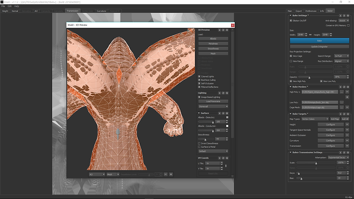The height and width of the screenshot is (199, 354).
Task: Remove the High Poly 1 mesh entry
Action: (347, 92)
